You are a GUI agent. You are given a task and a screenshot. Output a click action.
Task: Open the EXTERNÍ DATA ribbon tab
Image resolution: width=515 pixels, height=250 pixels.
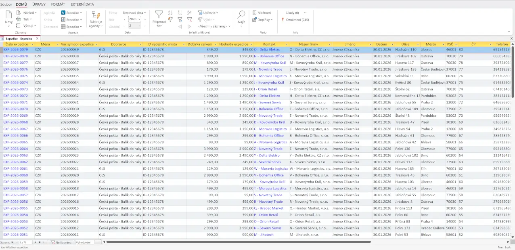pos(82,4)
